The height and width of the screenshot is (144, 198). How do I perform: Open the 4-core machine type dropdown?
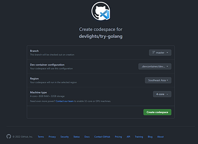pos(162,94)
